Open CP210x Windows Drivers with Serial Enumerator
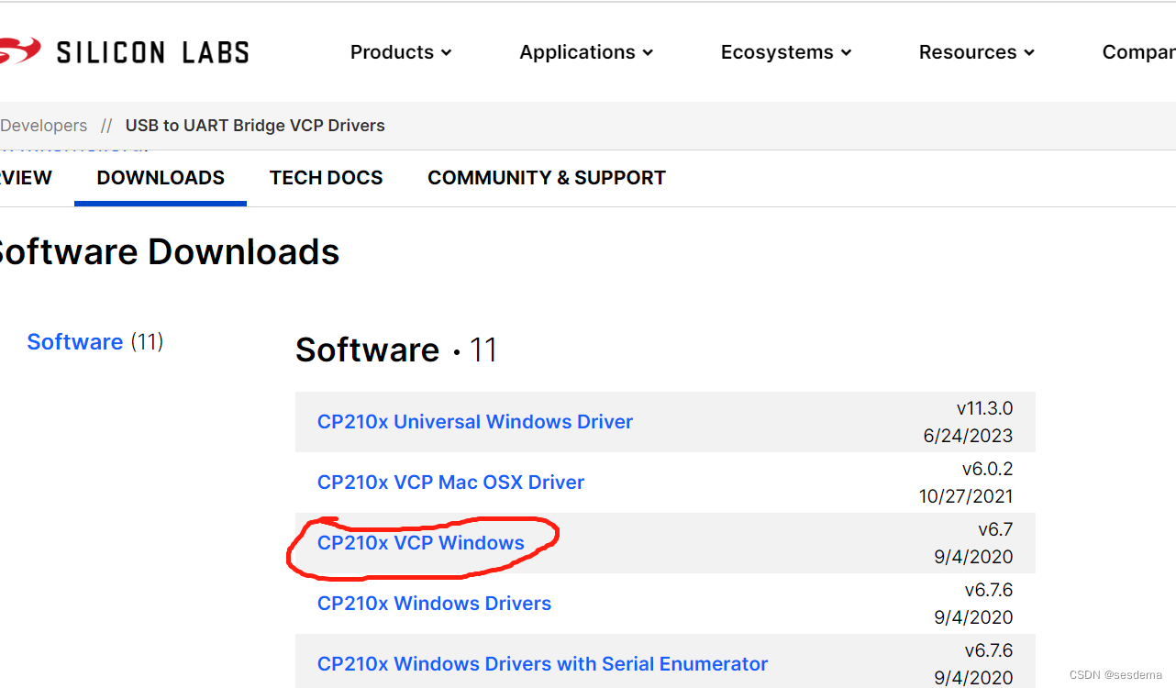 542,663
